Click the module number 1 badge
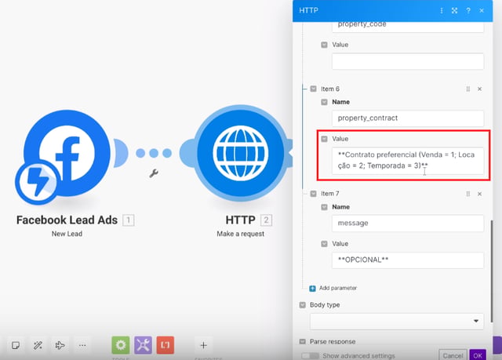Screen dimensions: 502x360 click(x=129, y=220)
